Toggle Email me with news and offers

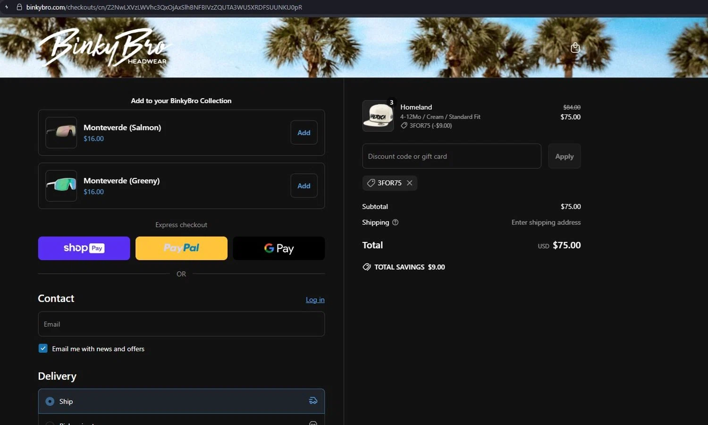pos(43,348)
